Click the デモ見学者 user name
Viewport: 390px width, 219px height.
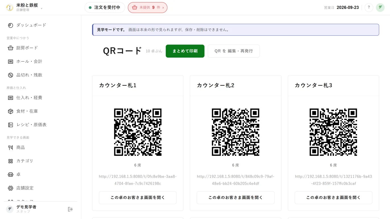coord(26,207)
